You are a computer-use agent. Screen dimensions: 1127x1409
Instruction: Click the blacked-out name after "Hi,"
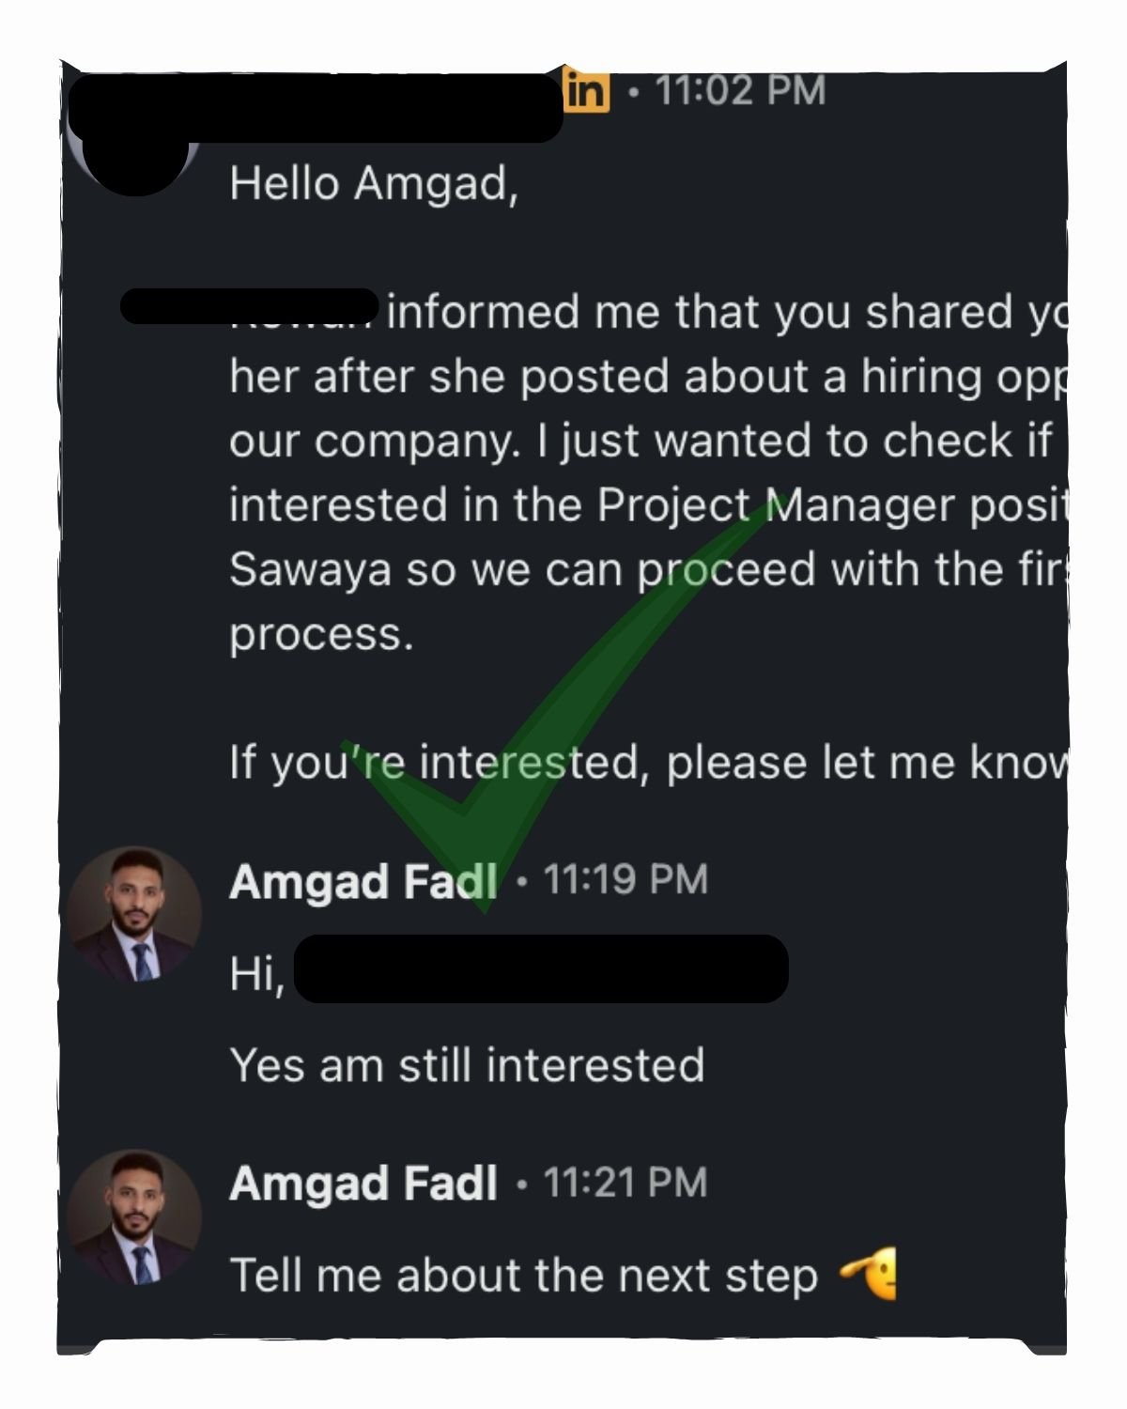coord(541,969)
